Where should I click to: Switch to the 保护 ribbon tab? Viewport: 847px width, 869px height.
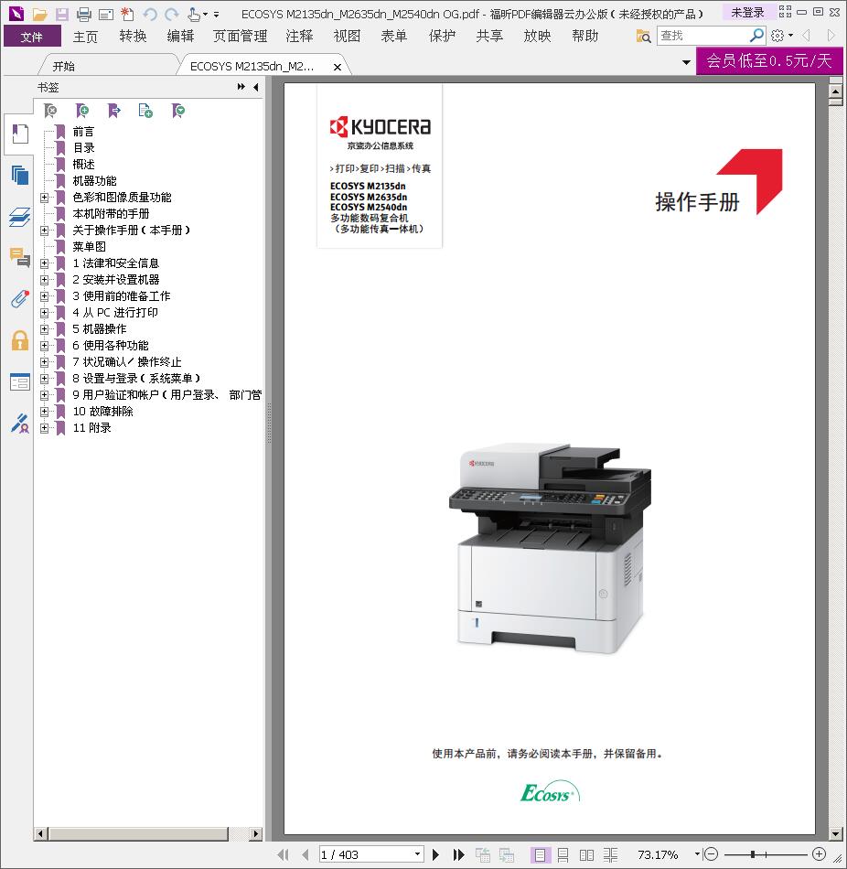click(442, 37)
